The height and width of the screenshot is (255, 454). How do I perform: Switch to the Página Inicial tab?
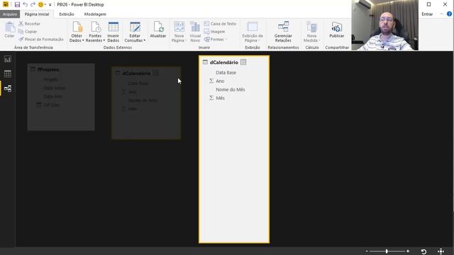tap(37, 14)
